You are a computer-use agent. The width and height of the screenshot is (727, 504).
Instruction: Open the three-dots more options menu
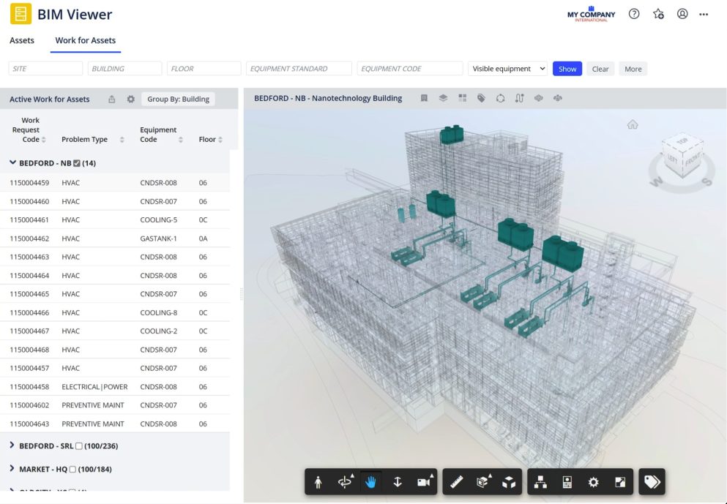[704, 15]
